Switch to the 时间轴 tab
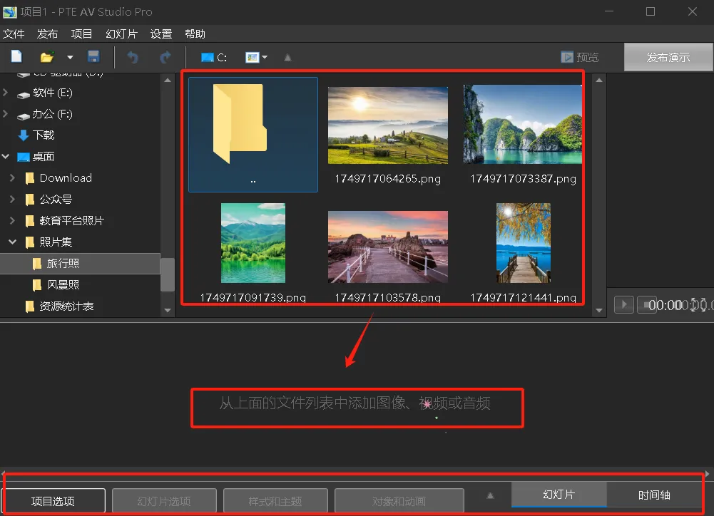The image size is (714, 516). pyautogui.click(x=654, y=495)
